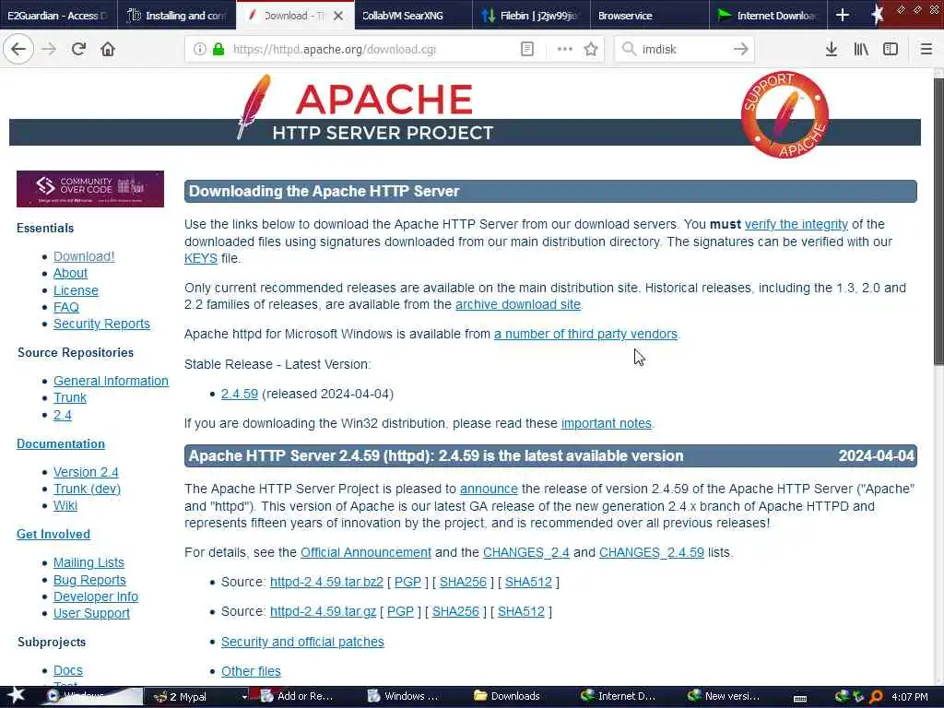Open the Trunk repository link
This screenshot has width=944, height=708.
click(x=70, y=398)
